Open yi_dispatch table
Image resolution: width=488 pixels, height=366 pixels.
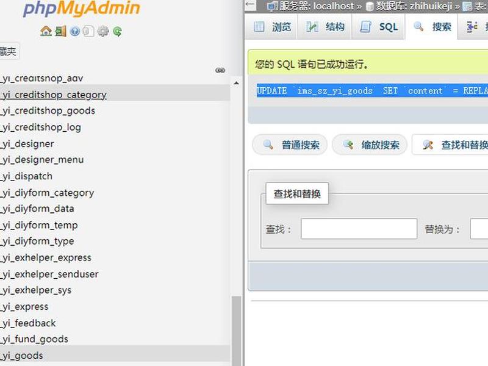(x=26, y=176)
